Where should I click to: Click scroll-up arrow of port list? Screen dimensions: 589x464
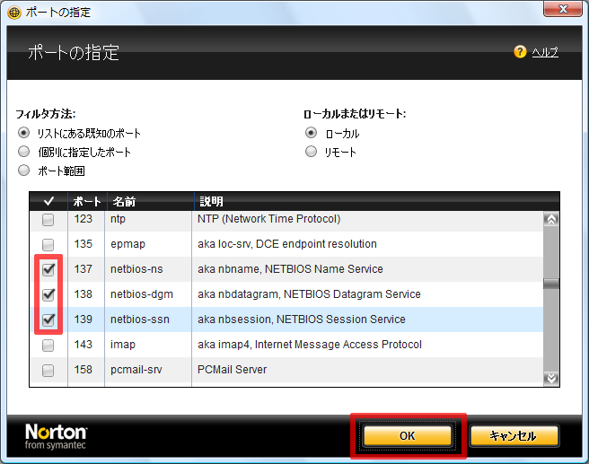[551, 218]
